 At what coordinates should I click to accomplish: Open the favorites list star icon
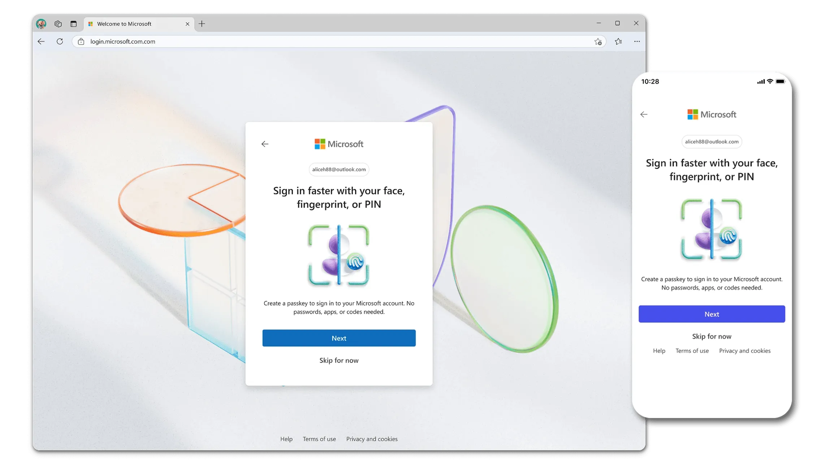click(x=618, y=41)
